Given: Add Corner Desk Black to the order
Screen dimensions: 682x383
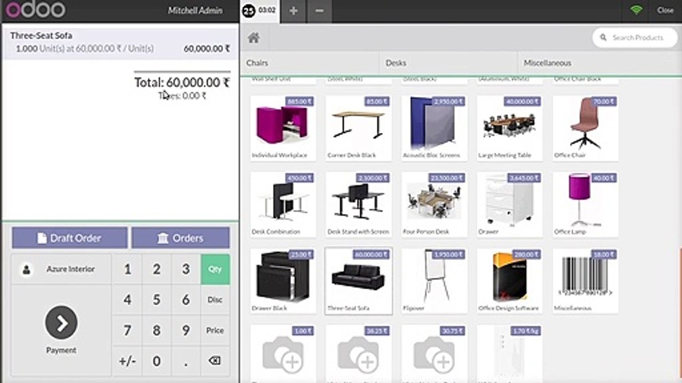Looking at the screenshot, I should [x=359, y=128].
